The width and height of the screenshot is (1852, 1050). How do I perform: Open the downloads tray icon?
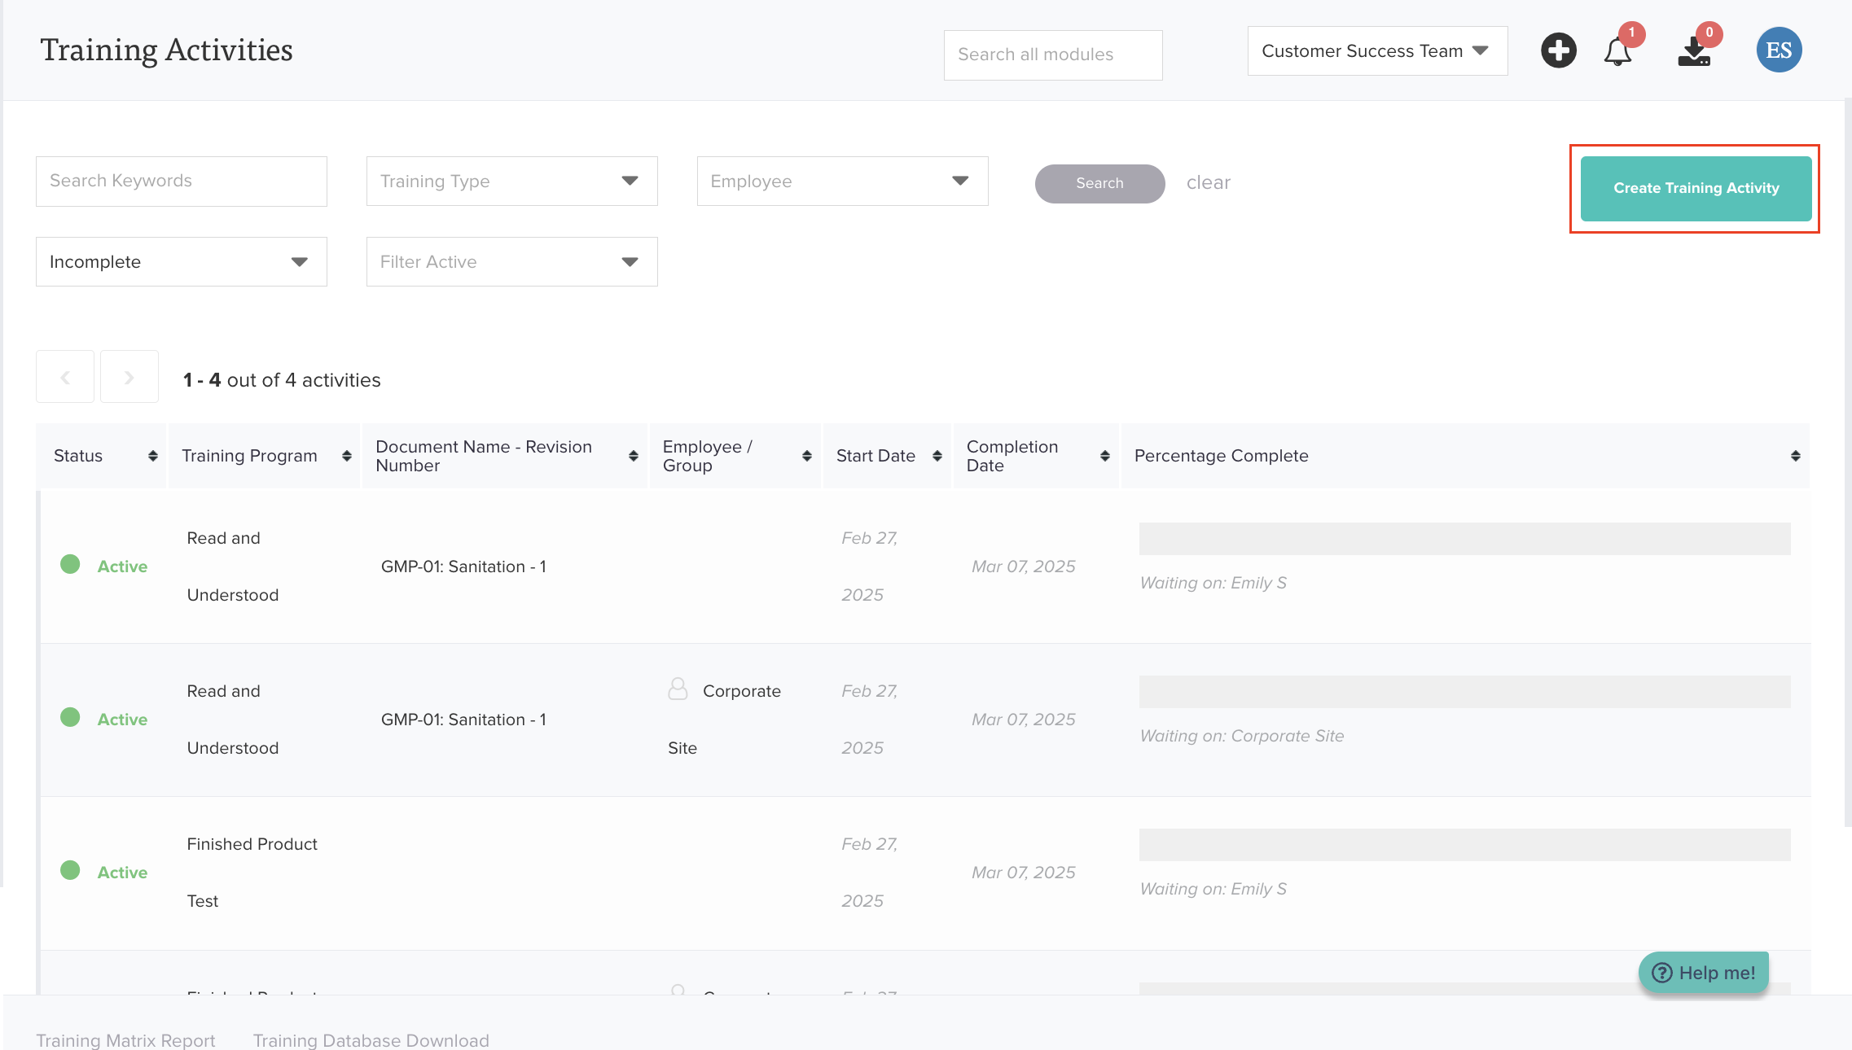click(x=1694, y=52)
